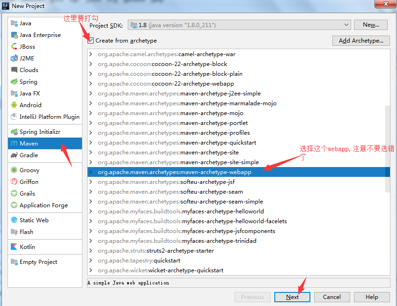Screen dimensions: 397x306
Task: Select the Spring Initializr icon
Action: click(x=14, y=131)
